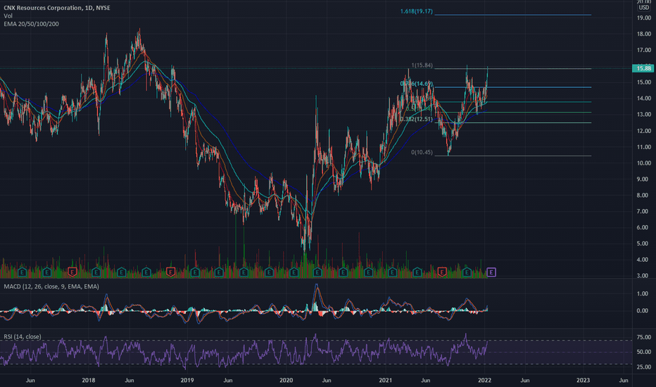
Task: Click the 2023 date axis label
Action: point(584,380)
